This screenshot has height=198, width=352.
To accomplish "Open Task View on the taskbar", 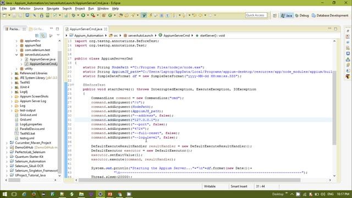I will pos(14,194).
